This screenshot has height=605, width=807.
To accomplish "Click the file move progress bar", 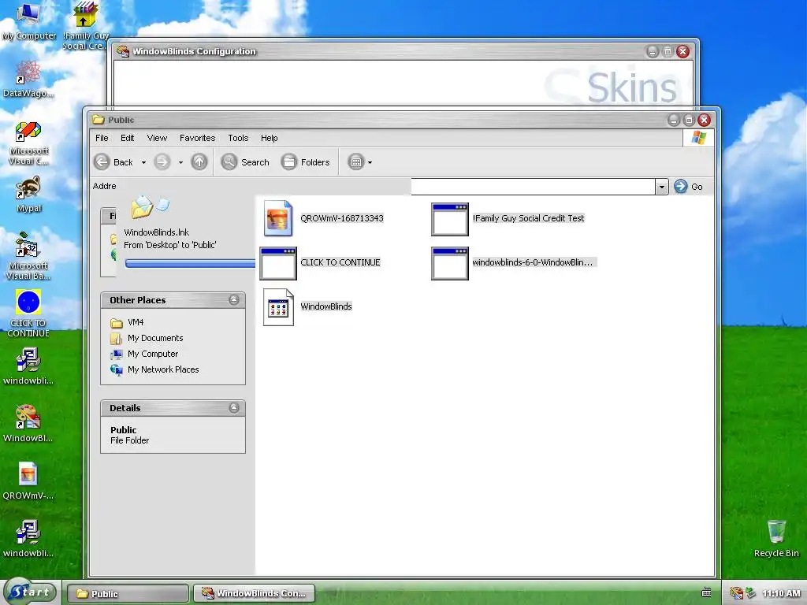I will click(x=191, y=263).
